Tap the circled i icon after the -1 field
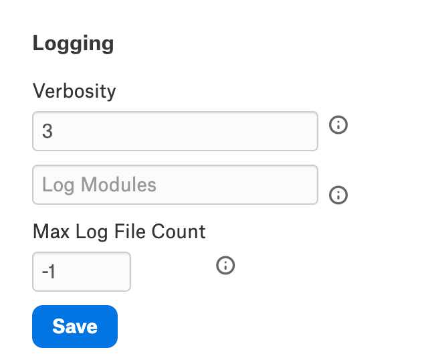The width and height of the screenshot is (424, 356). tap(225, 265)
